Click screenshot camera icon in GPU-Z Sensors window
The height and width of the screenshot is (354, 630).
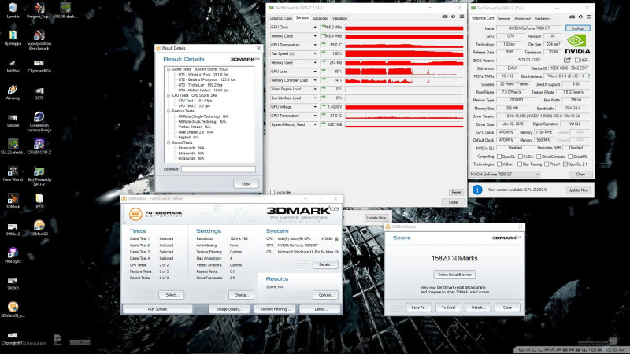(x=445, y=17)
